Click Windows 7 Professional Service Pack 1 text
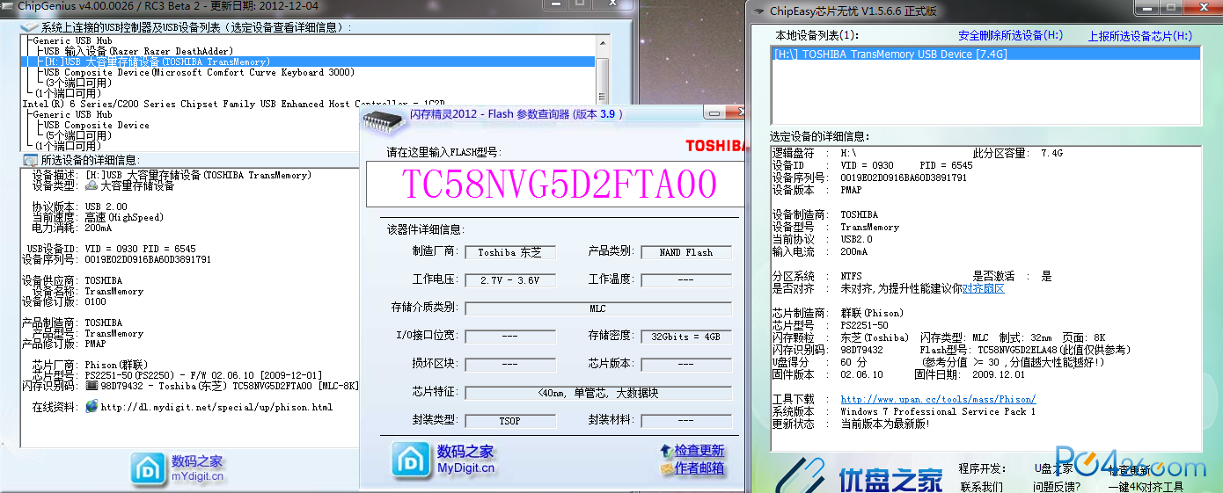This screenshot has width=1223, height=493. coord(938,411)
